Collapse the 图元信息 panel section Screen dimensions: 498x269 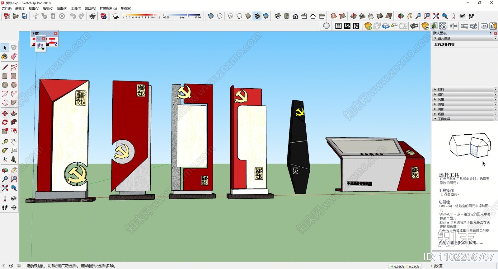click(x=435, y=38)
